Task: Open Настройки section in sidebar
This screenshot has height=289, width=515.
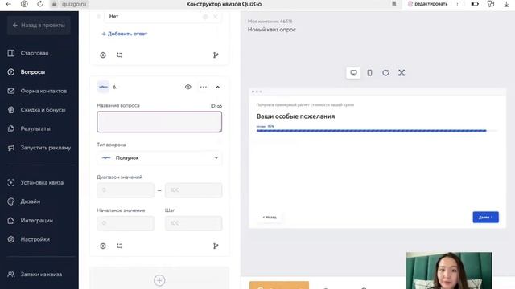Action: (x=35, y=239)
